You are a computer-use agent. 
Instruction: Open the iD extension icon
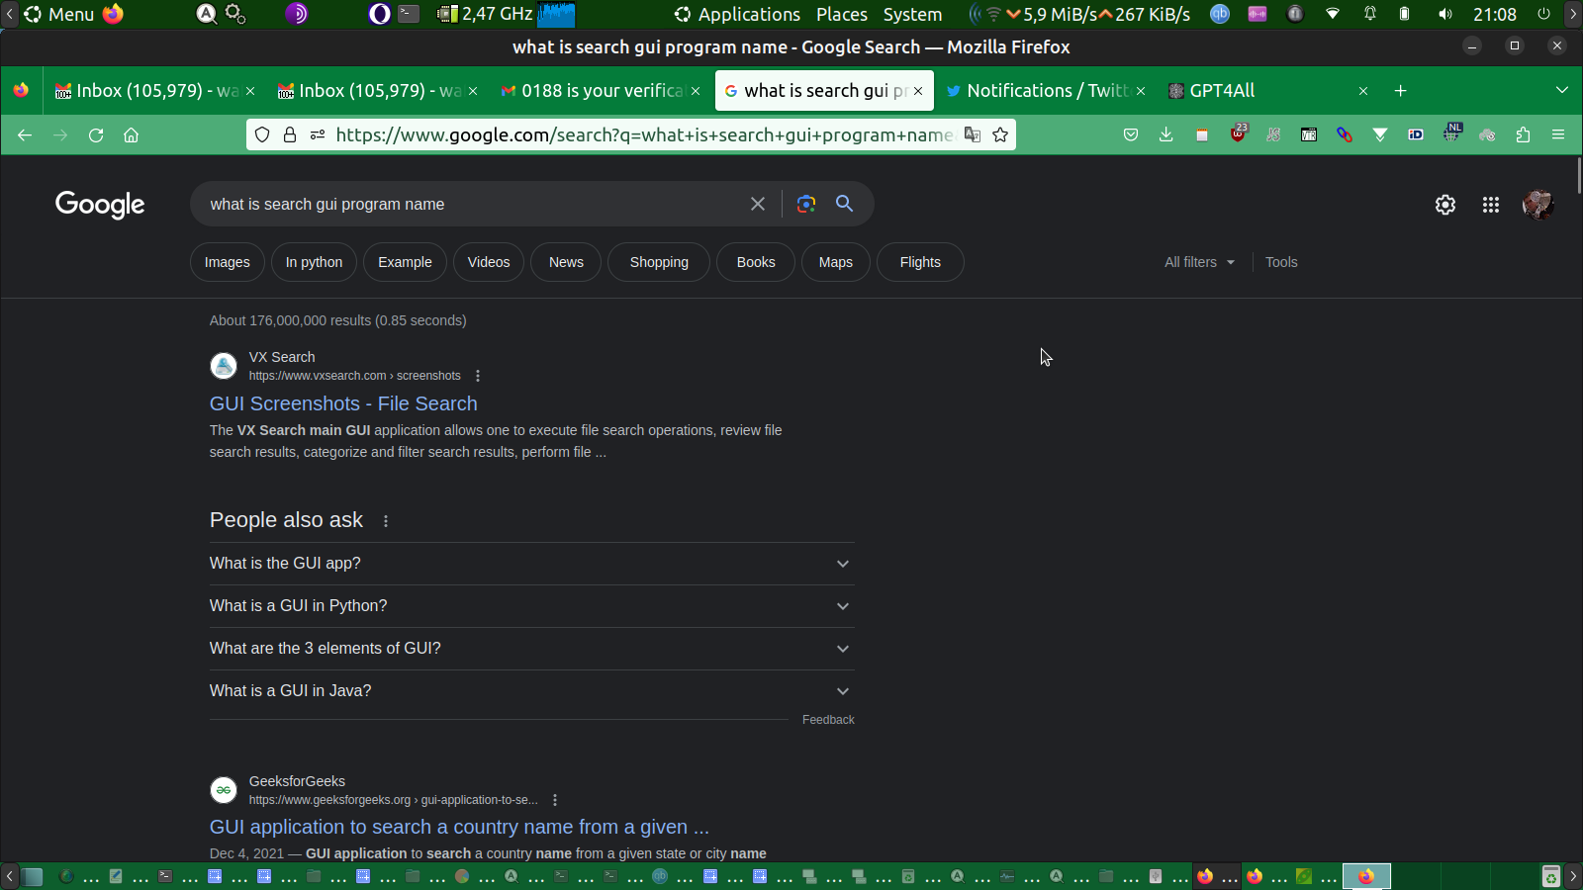pyautogui.click(x=1416, y=134)
